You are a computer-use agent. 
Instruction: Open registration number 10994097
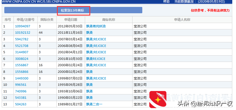[23, 26]
